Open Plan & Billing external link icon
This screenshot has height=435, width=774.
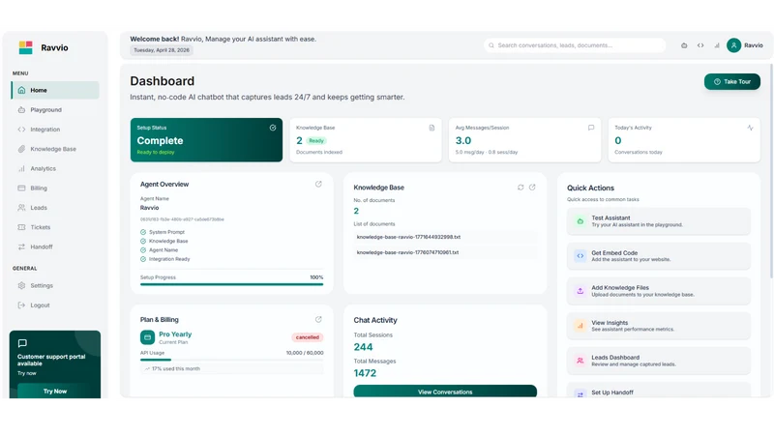tap(318, 320)
